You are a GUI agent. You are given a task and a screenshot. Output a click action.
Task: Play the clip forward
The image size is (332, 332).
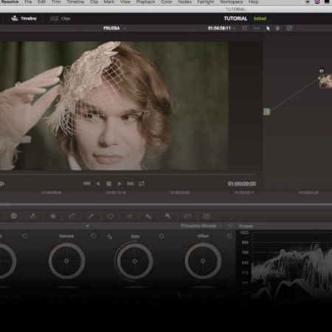[x=120, y=184]
